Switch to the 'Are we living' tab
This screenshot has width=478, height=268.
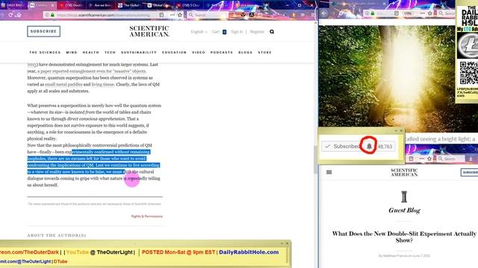(101, 5)
